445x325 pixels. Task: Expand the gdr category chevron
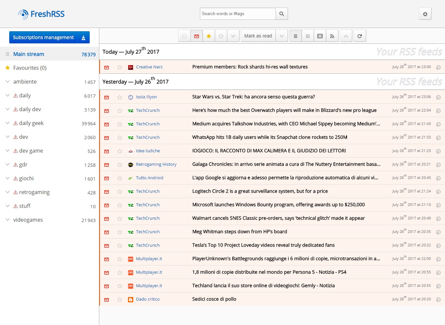coord(8,164)
